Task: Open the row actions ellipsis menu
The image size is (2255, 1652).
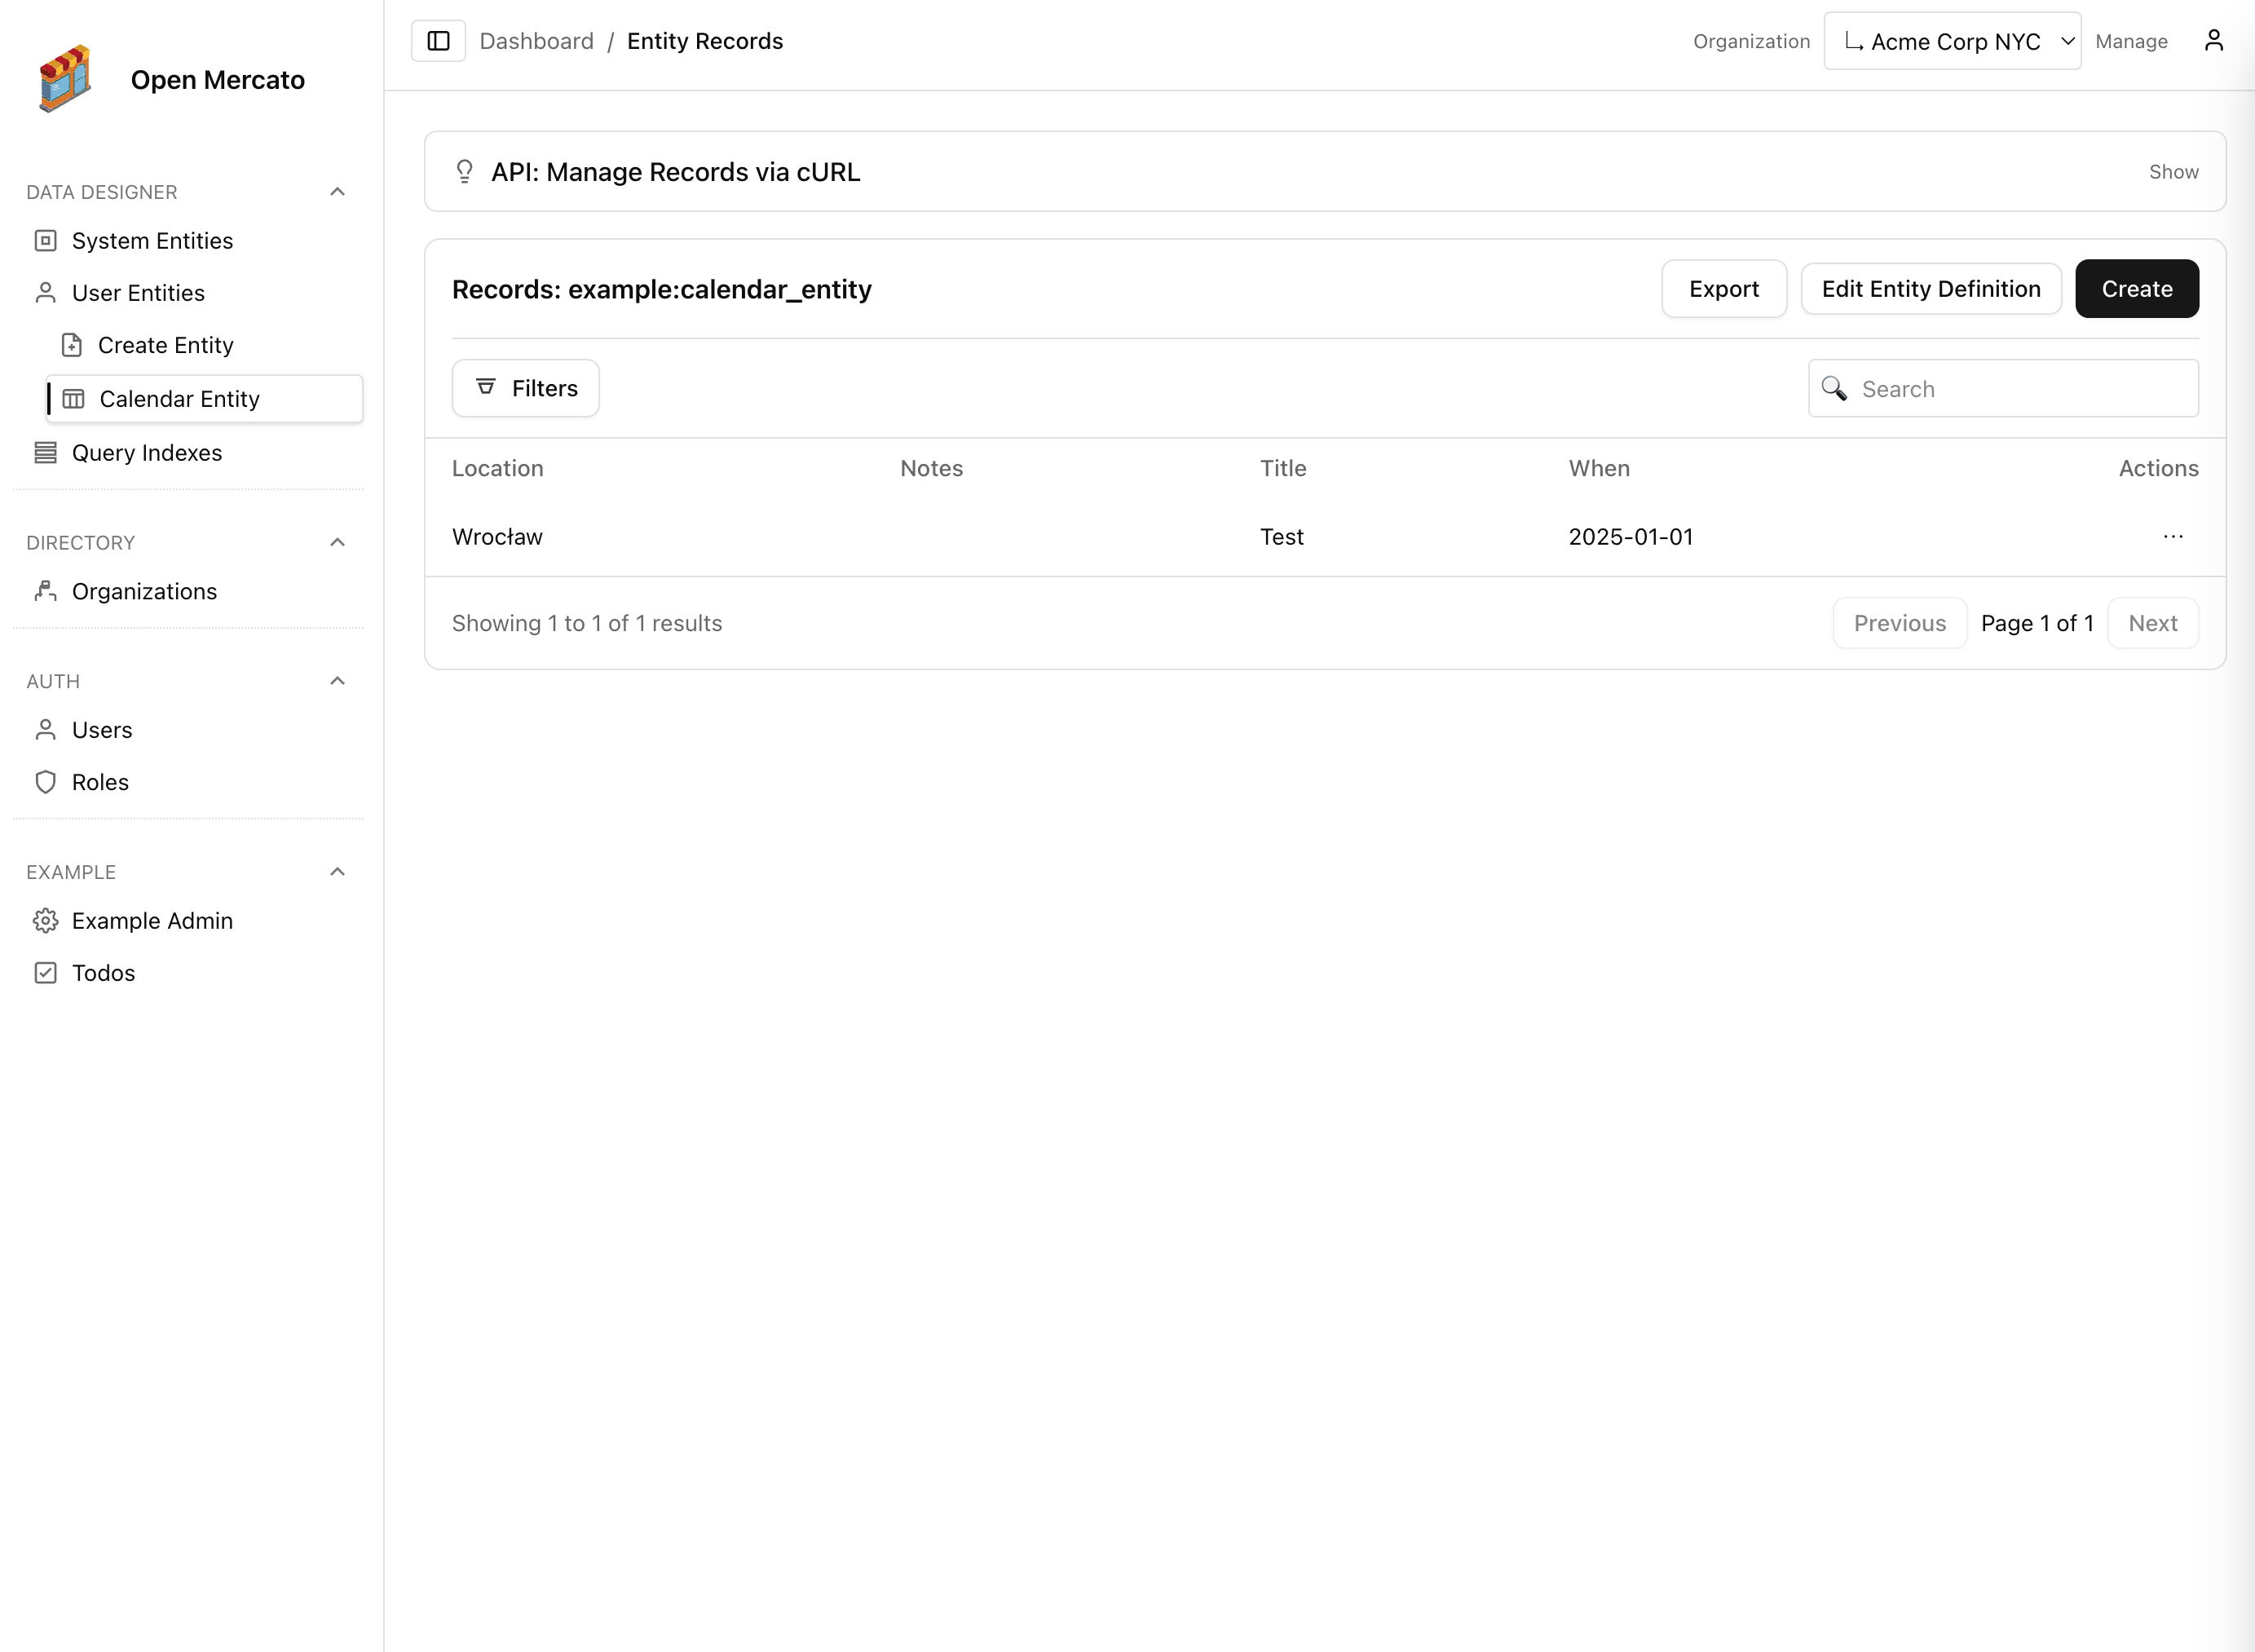Action: (x=2173, y=537)
